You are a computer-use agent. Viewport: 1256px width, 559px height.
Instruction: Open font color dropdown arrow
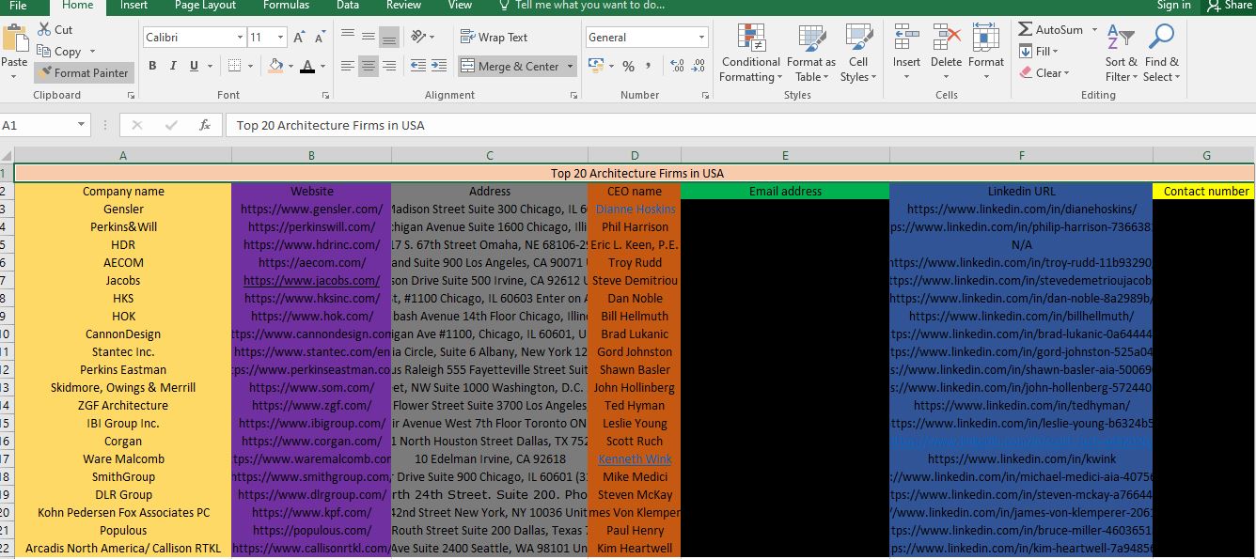click(321, 67)
